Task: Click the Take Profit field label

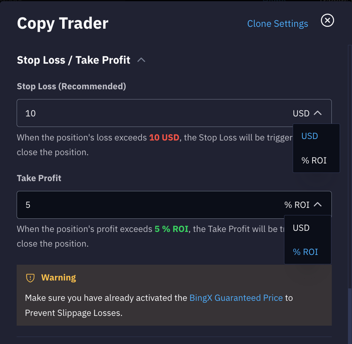Action: click(39, 178)
